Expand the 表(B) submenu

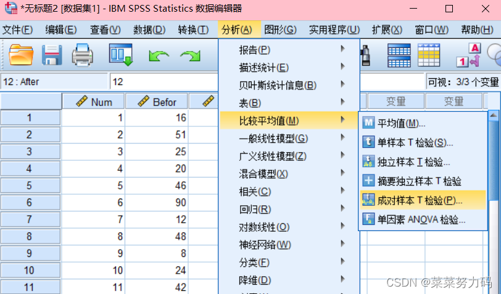click(x=289, y=103)
